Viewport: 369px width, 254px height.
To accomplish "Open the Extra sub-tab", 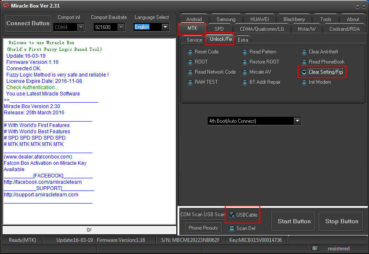I will [243, 40].
